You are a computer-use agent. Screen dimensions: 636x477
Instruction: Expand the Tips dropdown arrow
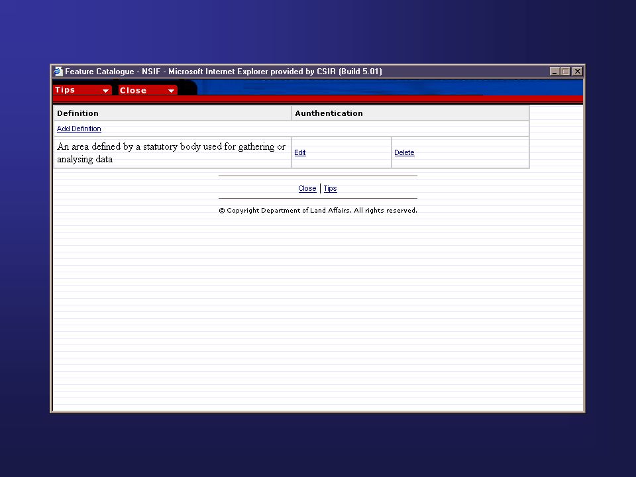tap(105, 91)
